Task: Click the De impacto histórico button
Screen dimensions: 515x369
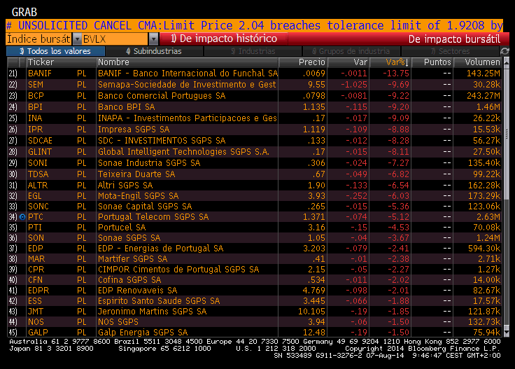Action: tap(224, 39)
